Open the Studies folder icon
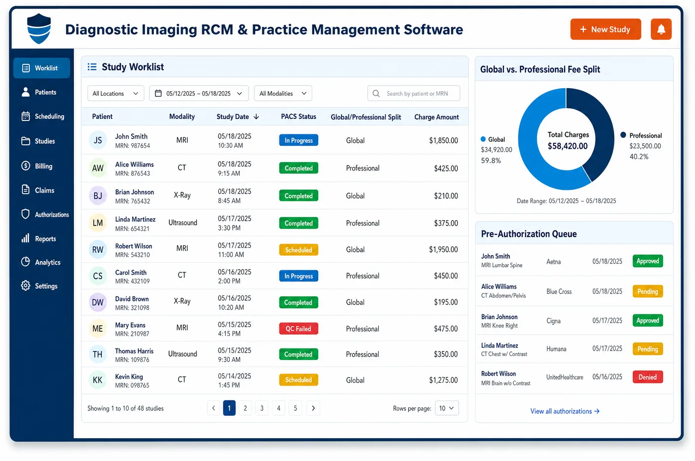The height and width of the screenshot is (461, 695). [26, 141]
